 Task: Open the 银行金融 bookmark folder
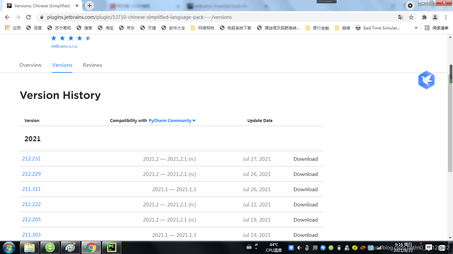coord(317,28)
